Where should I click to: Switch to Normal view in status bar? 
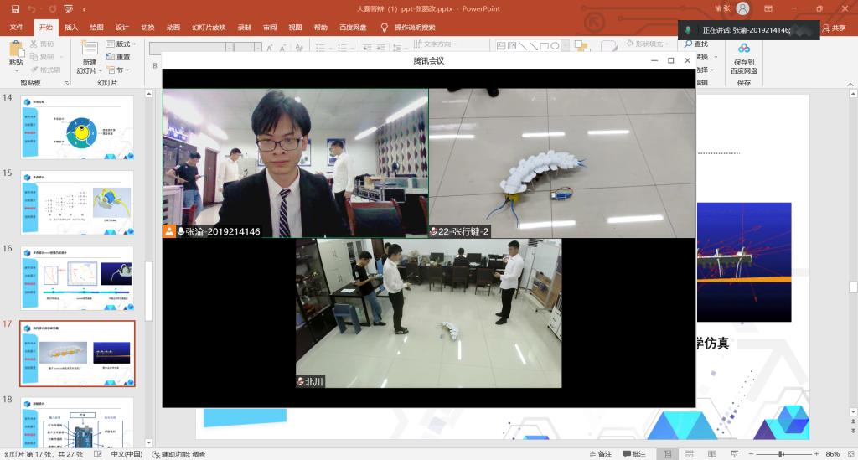pos(666,454)
